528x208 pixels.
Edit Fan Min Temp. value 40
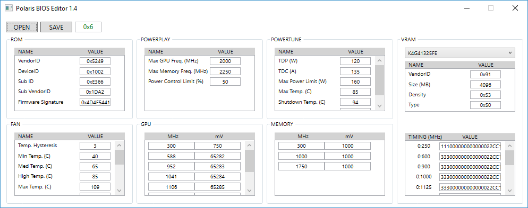tap(95, 156)
